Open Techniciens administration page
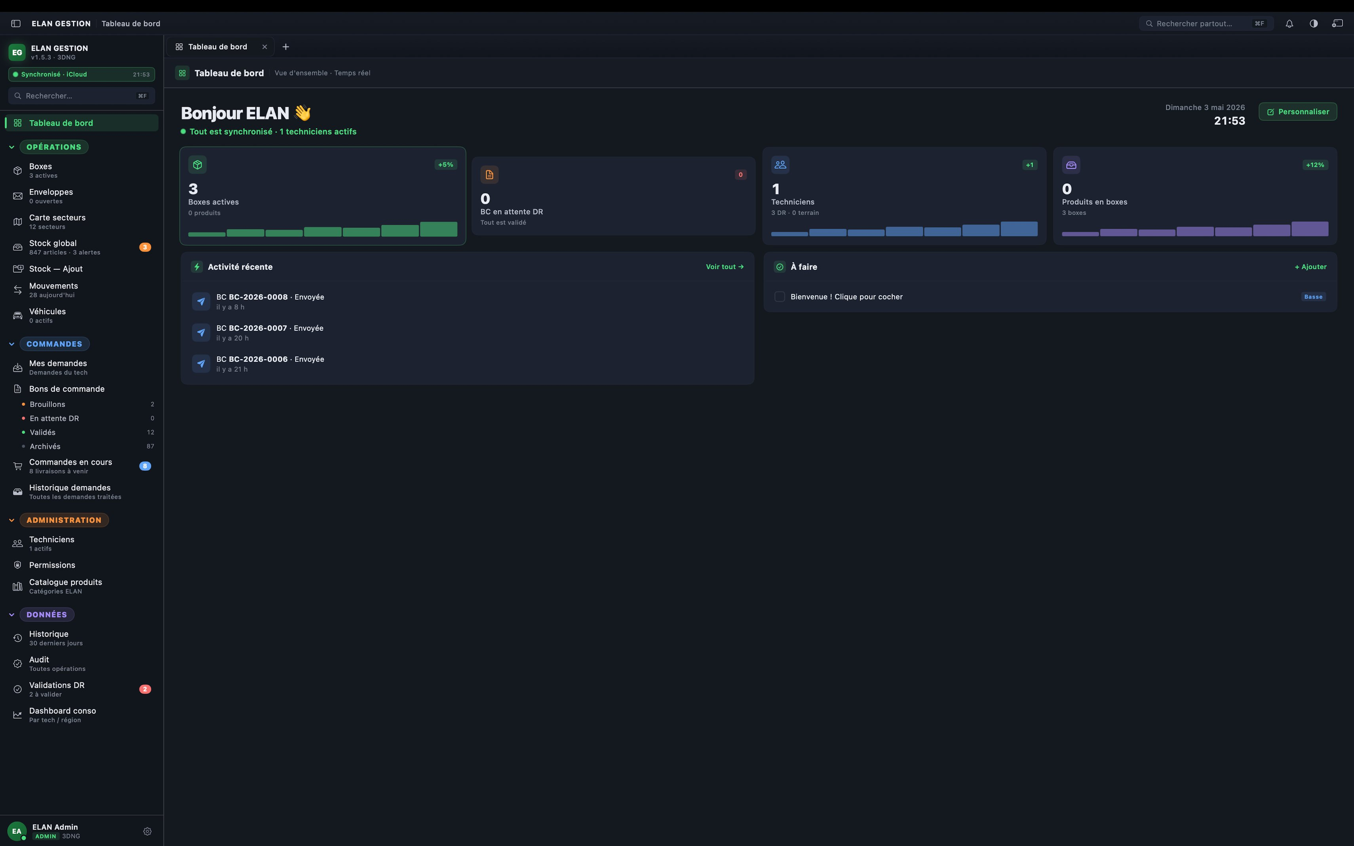The width and height of the screenshot is (1354, 846). click(82, 543)
